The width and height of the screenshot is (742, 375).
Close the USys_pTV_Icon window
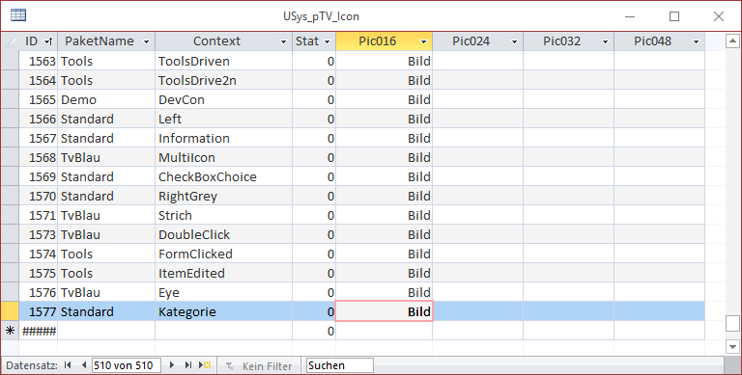(x=719, y=16)
